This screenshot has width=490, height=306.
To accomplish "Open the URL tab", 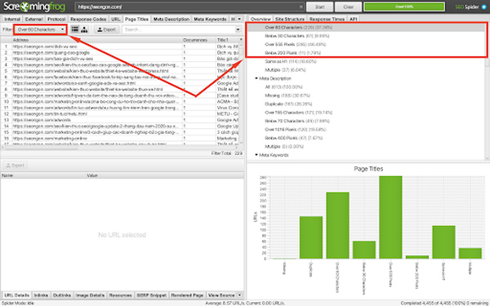I will [x=116, y=19].
